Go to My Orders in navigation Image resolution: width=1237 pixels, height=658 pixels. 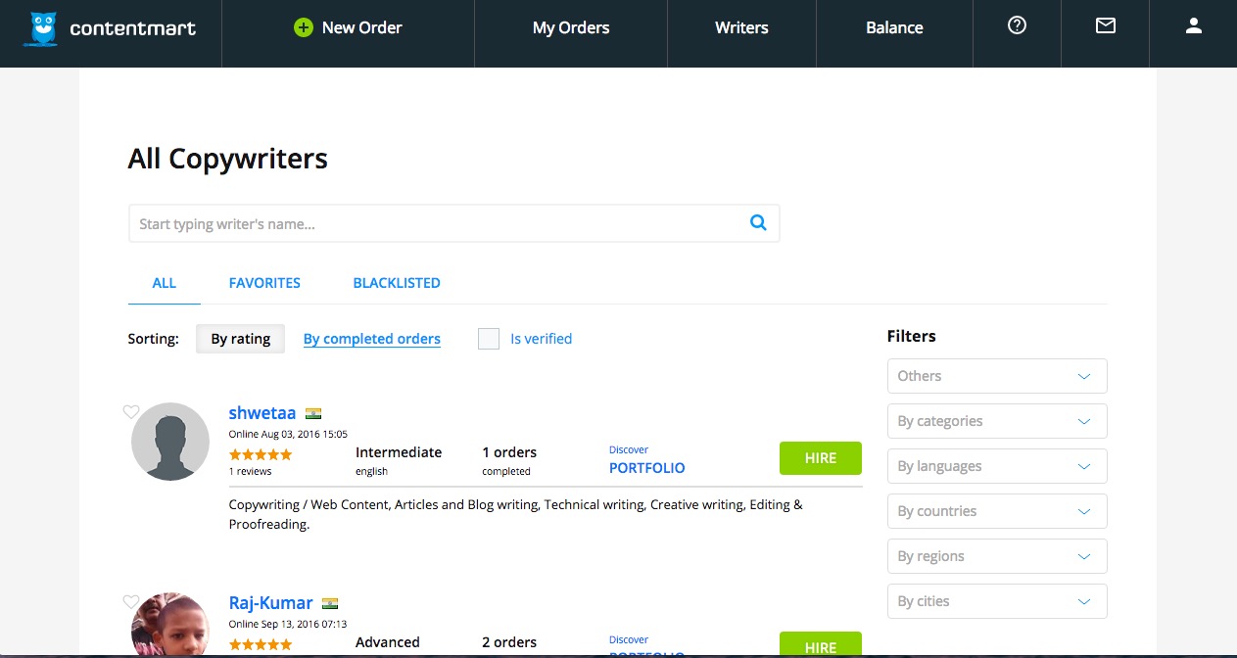[x=571, y=27]
